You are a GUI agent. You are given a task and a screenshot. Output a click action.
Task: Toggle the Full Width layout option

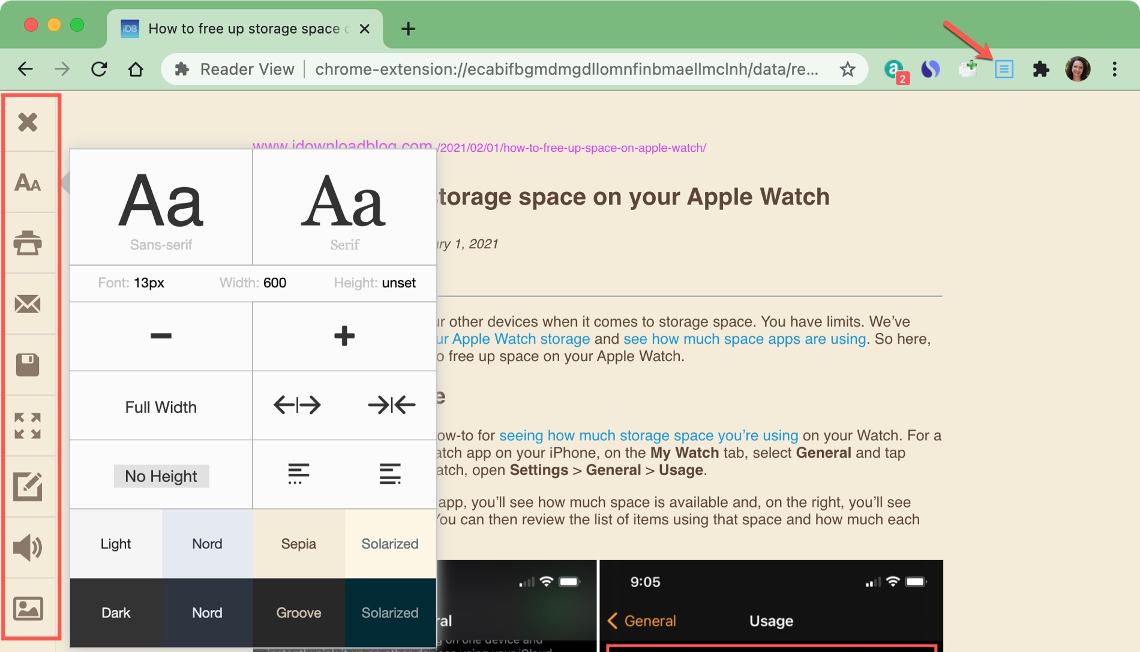[160, 406]
